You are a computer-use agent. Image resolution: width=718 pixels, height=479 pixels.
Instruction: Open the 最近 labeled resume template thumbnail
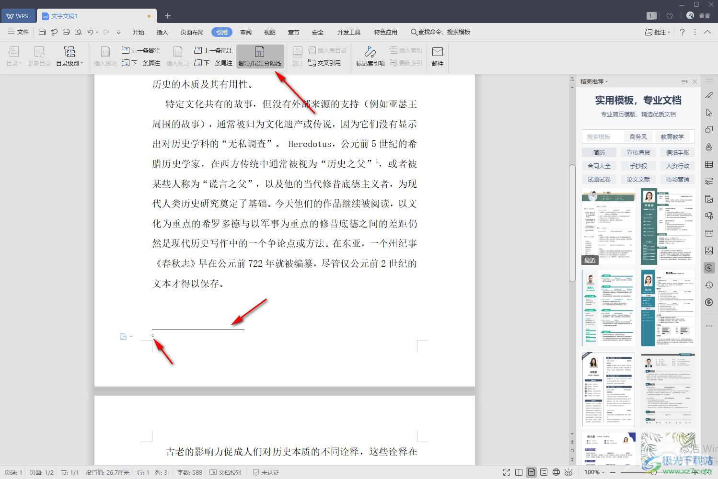coord(609,227)
